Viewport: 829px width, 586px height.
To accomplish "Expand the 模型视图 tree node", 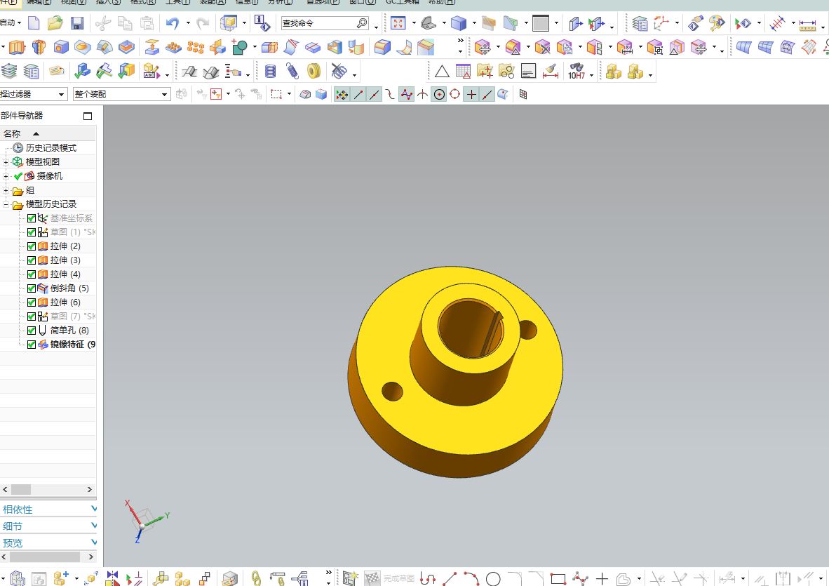I will [6, 162].
